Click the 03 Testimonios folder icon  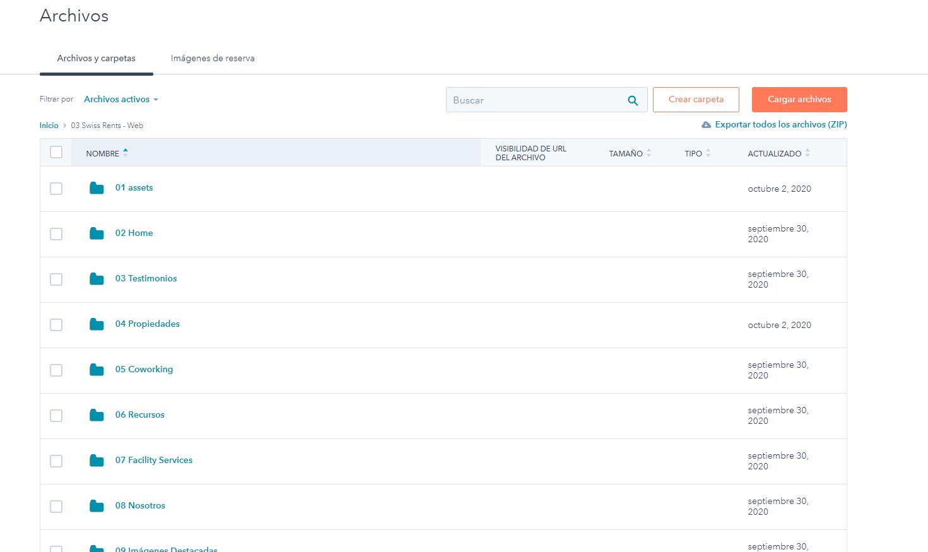pos(97,279)
